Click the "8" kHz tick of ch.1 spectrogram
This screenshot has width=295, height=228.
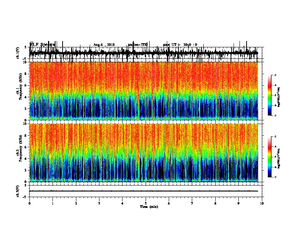[x=26, y=74]
